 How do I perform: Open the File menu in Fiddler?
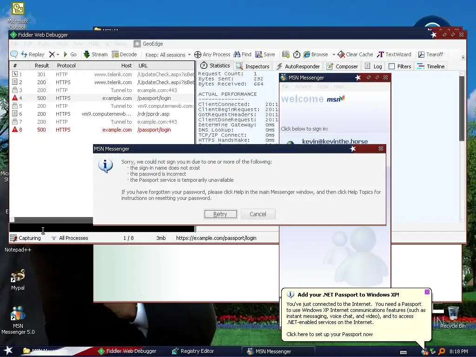pyautogui.click(x=15, y=44)
